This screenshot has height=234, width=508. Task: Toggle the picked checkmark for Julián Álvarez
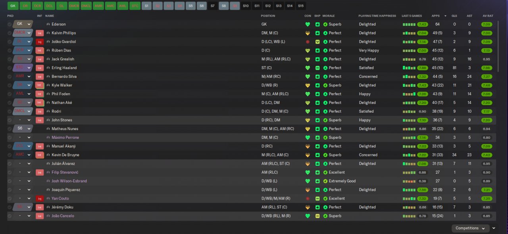point(10,163)
